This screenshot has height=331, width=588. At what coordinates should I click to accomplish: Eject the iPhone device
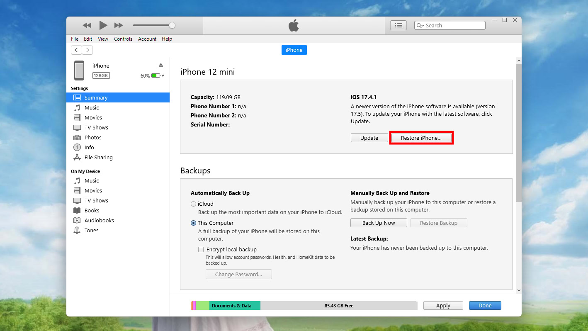click(161, 66)
